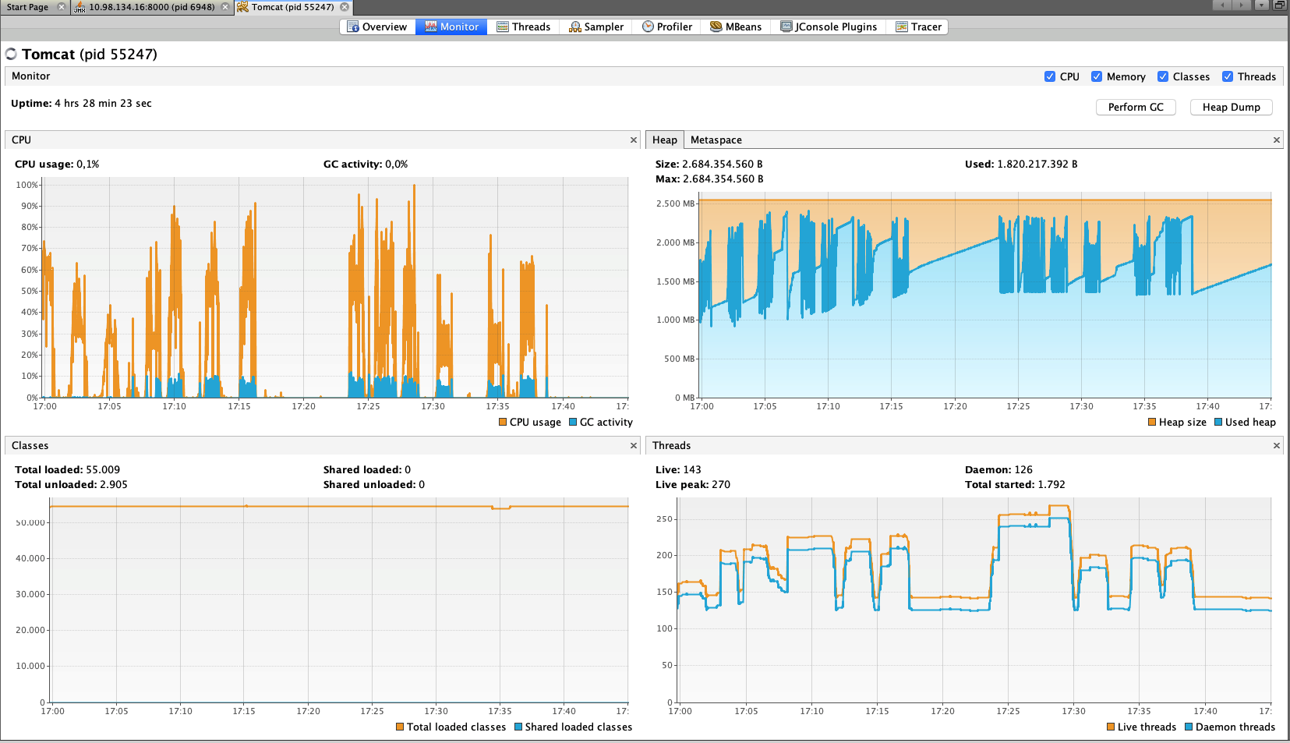Open JConsole Plugins tab icon
This screenshot has width=1290, height=743.
pyautogui.click(x=786, y=27)
